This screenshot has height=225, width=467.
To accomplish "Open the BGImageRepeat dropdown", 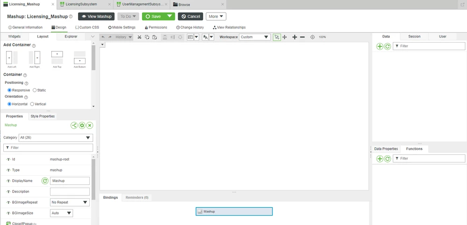I will point(70,202).
